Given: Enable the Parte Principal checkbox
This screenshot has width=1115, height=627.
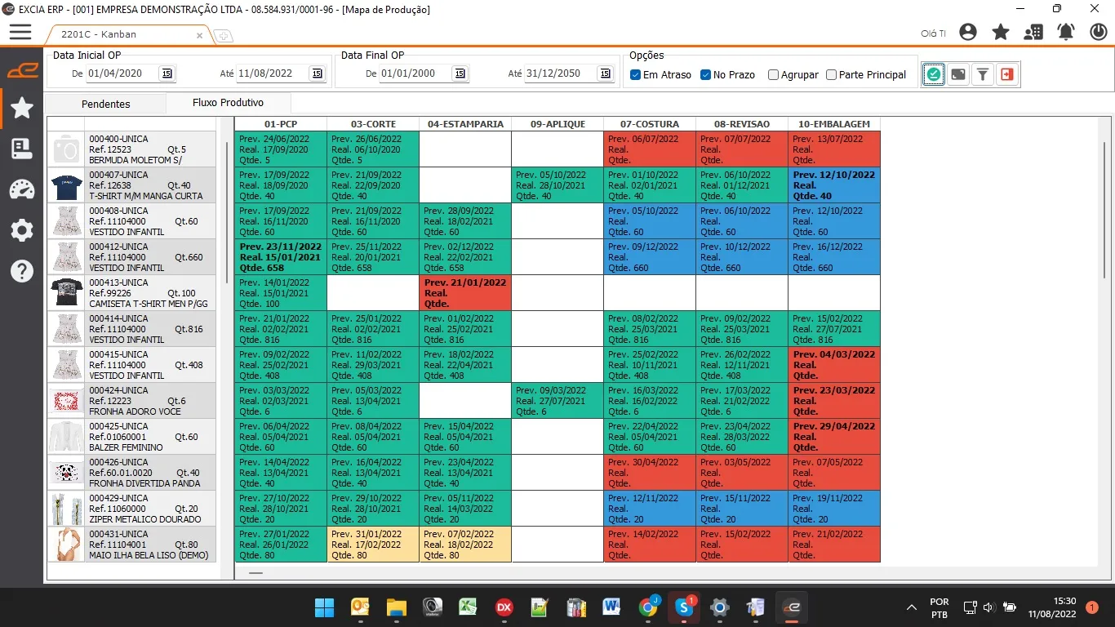Looking at the screenshot, I should [832, 75].
